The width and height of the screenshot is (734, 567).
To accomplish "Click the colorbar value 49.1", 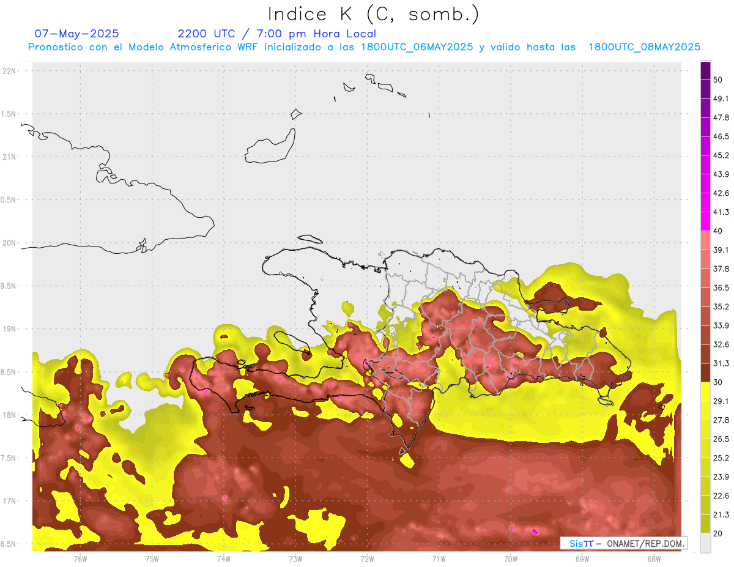I will pyautogui.click(x=721, y=98).
